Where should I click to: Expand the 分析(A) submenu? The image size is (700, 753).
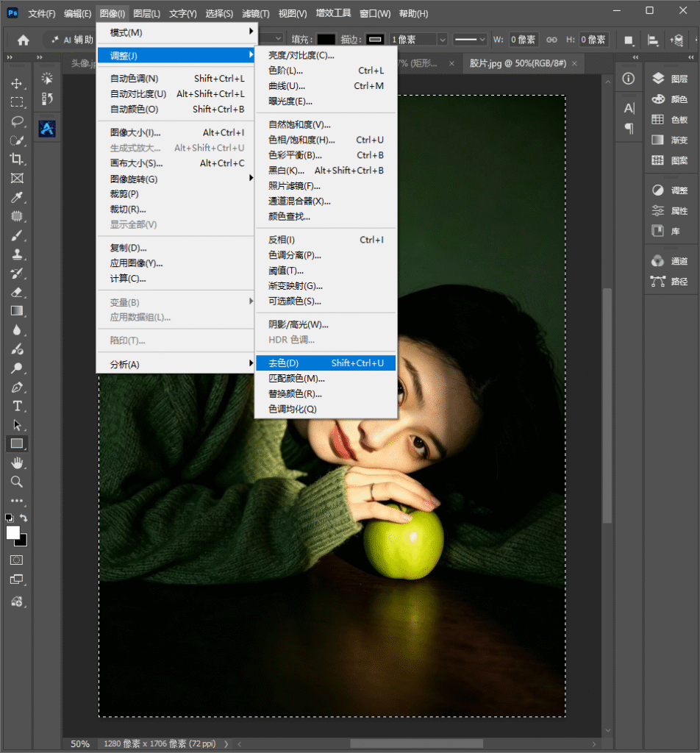point(176,365)
